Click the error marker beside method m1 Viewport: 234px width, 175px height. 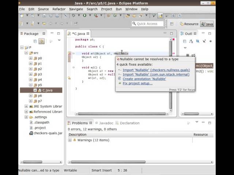click(69, 54)
